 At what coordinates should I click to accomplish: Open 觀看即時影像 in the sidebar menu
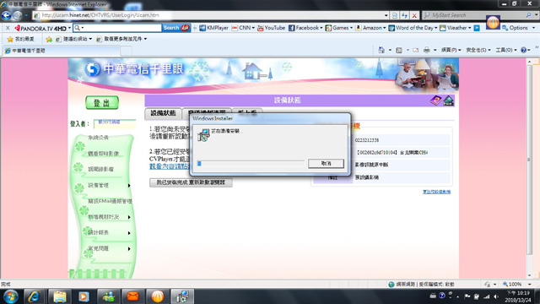point(103,154)
